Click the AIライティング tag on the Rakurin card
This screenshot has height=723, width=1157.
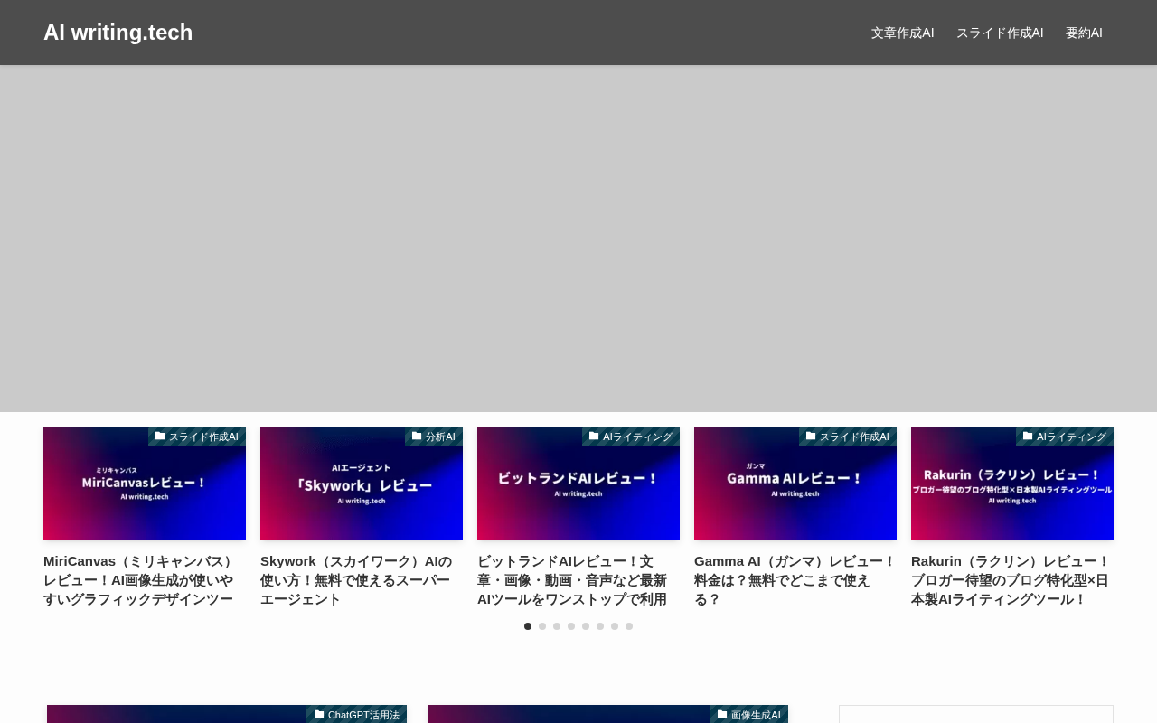click(x=1065, y=437)
